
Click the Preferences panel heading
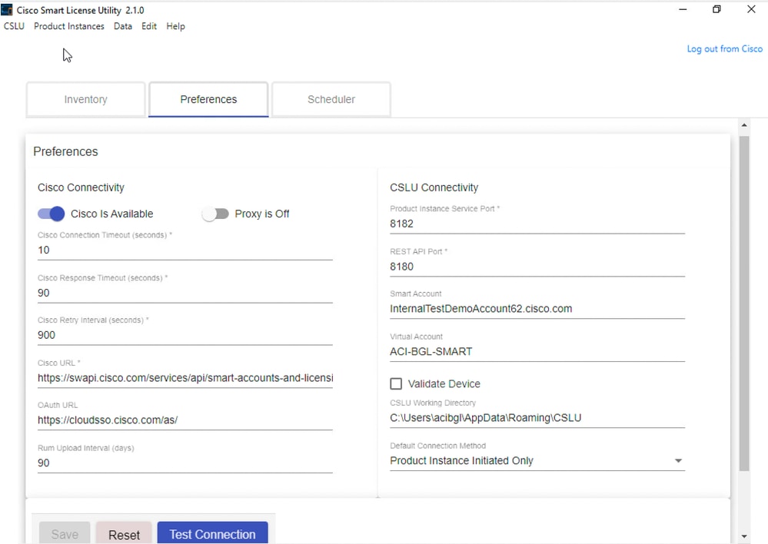tap(65, 152)
